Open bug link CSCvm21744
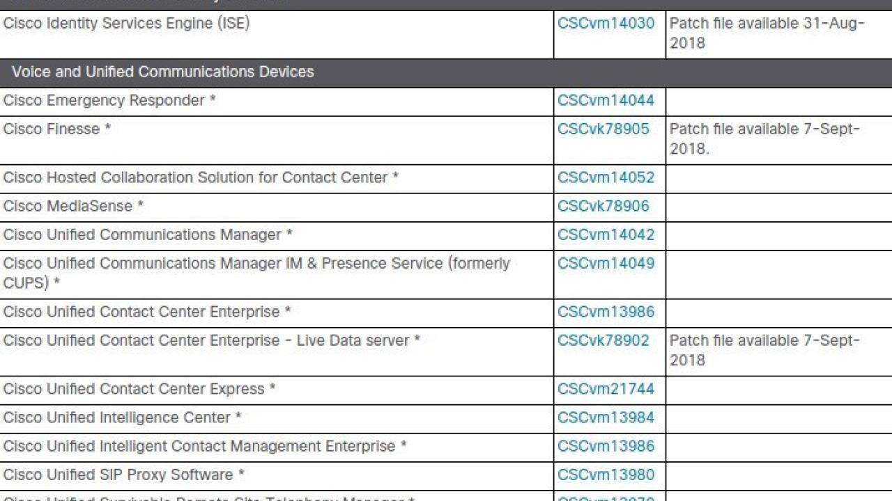Viewport: 892px width, 501px height. 606,389
